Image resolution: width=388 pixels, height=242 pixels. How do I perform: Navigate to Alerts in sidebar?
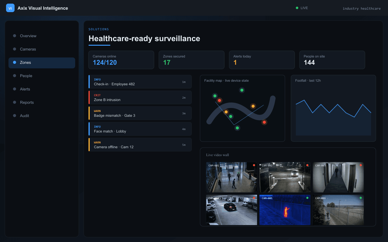[42, 89]
